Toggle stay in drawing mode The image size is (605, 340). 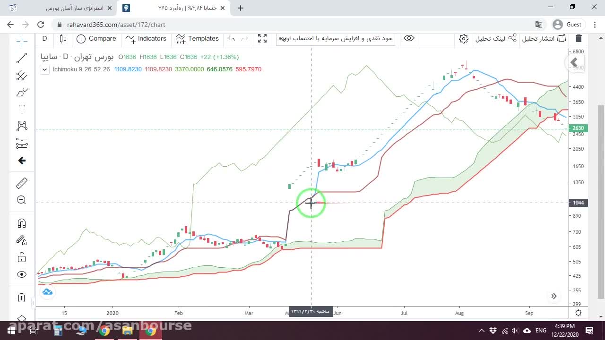coord(22,240)
